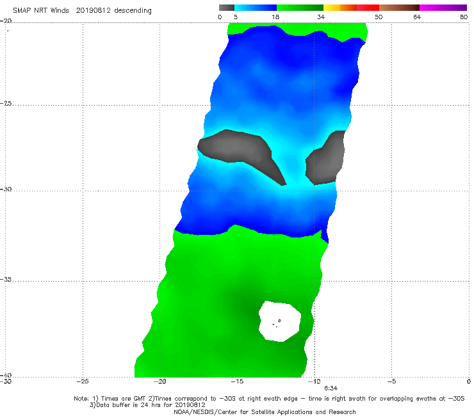The image size is (474, 416).
Task: Click the longitude label '-10' on bottom axis
Action: pyautogui.click(x=315, y=381)
